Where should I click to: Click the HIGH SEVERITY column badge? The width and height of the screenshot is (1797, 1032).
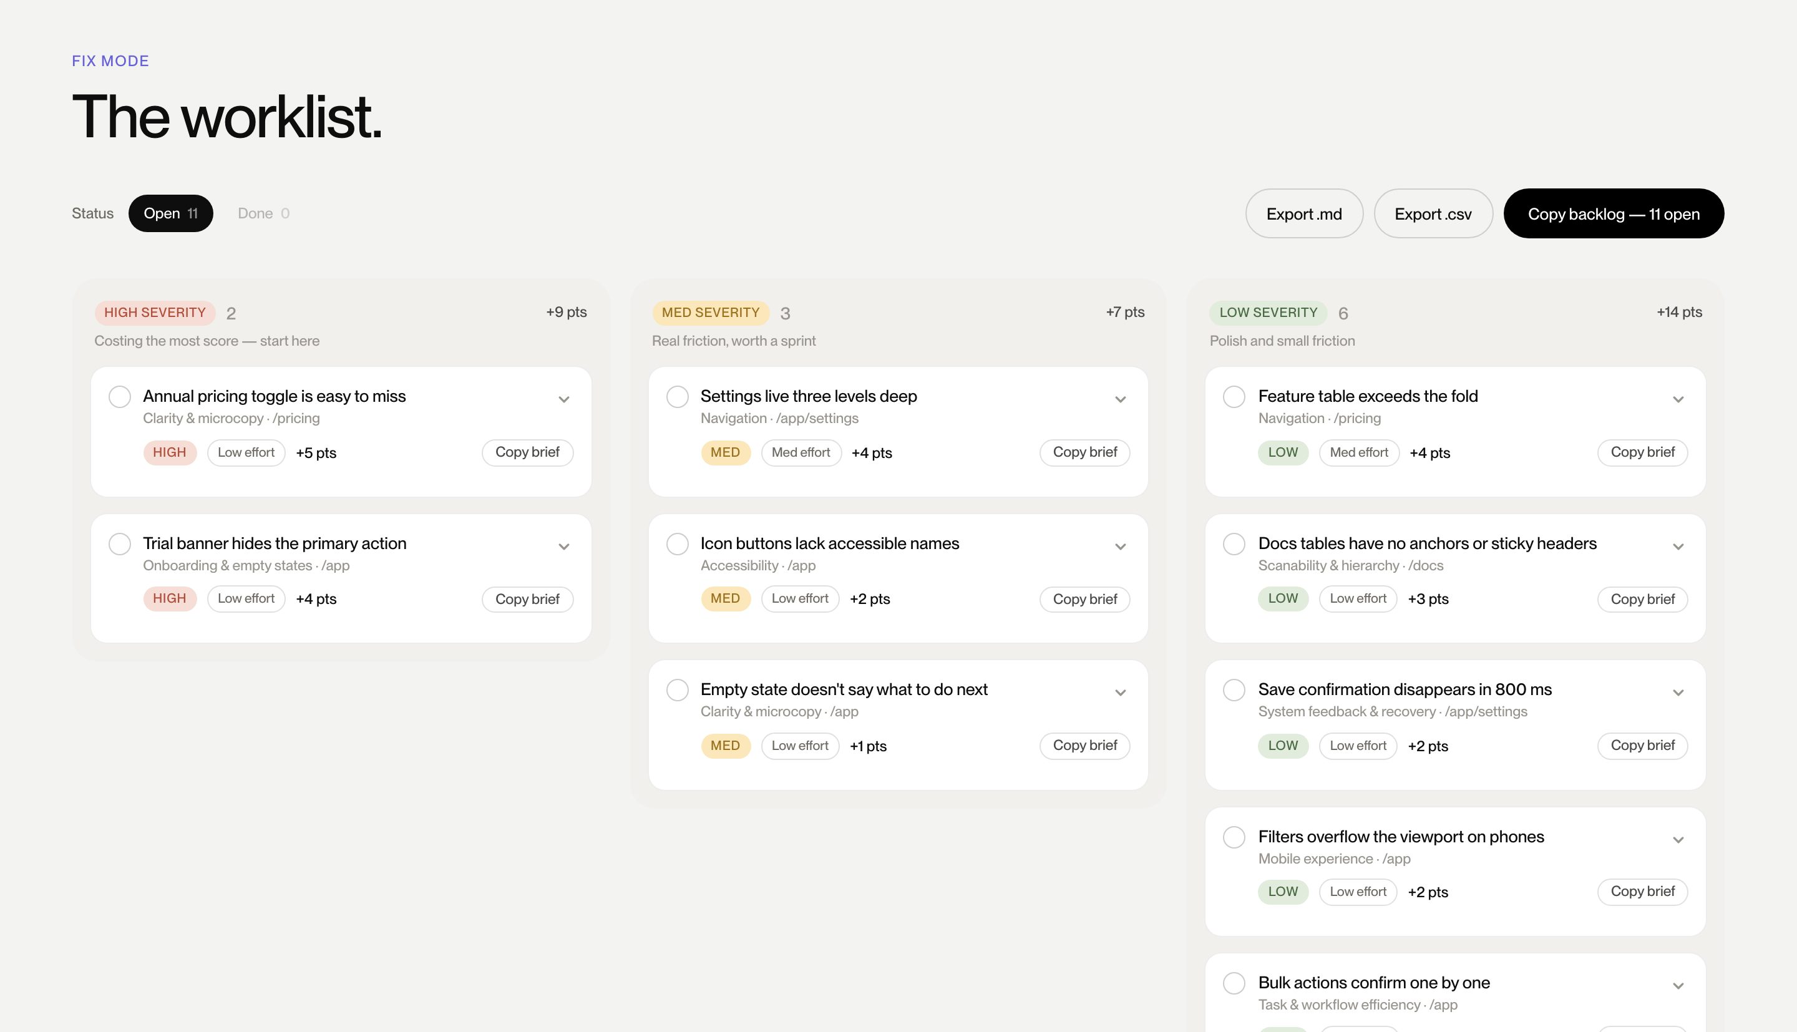click(155, 313)
